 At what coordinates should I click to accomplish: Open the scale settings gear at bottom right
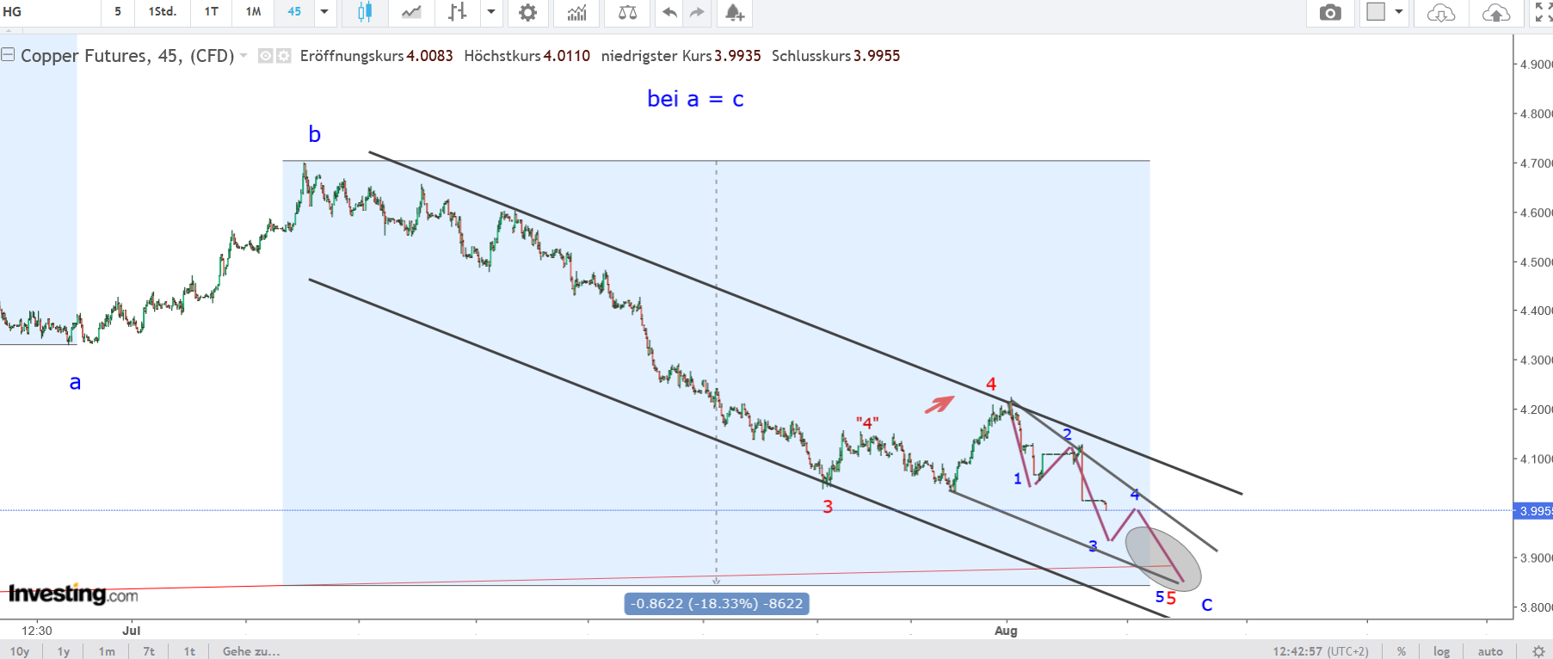click(x=1538, y=651)
